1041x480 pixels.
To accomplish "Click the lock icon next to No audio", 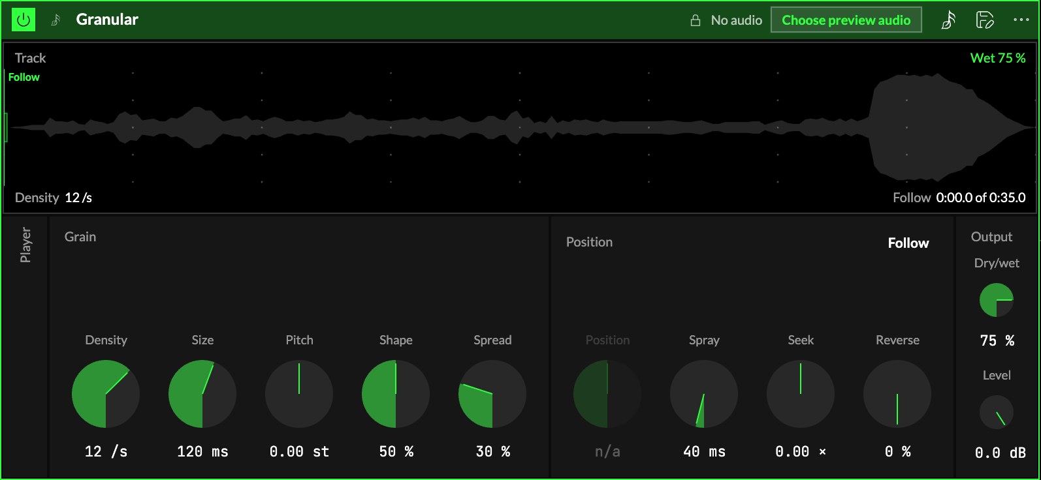I will point(696,20).
